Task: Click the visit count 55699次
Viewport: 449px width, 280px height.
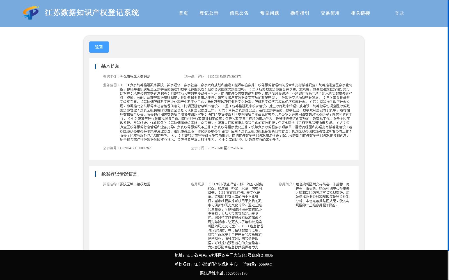Action: click(x=266, y=264)
